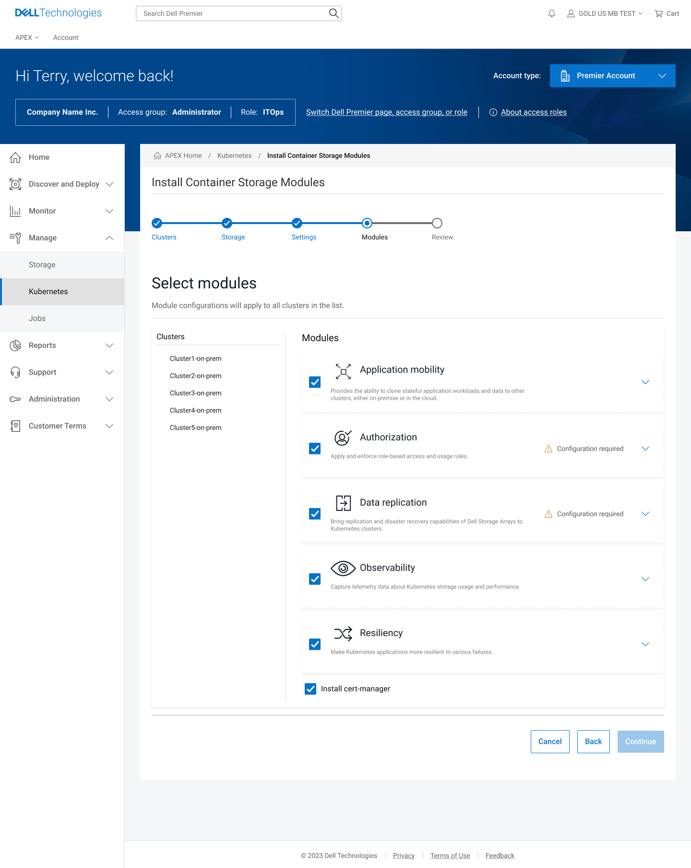Jump to the Storage wizard step
The image size is (691, 868).
(x=233, y=229)
